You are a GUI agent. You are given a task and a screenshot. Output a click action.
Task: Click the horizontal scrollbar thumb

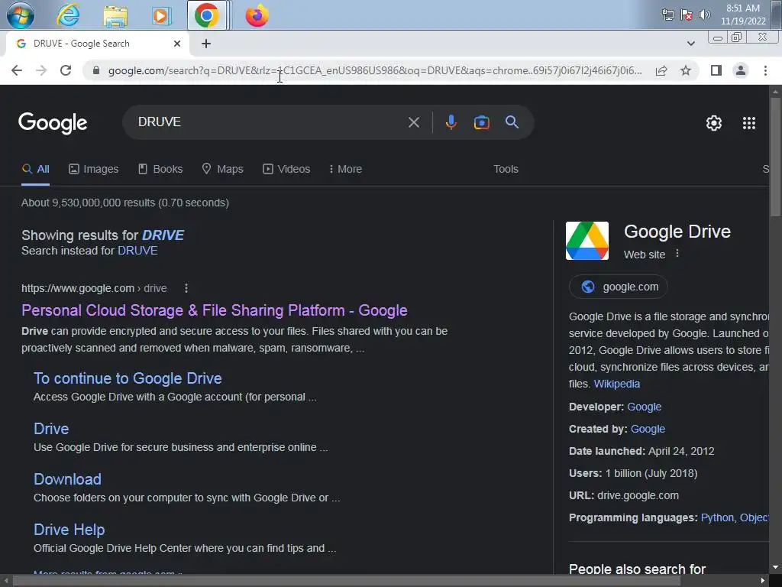[x=346, y=581]
